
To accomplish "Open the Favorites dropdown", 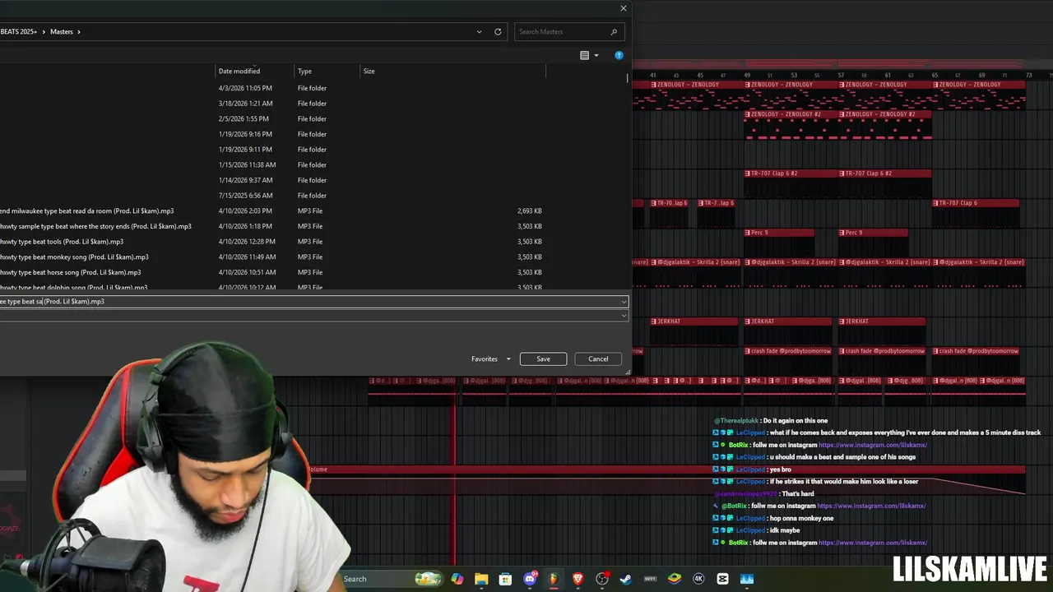I will pyautogui.click(x=491, y=358).
